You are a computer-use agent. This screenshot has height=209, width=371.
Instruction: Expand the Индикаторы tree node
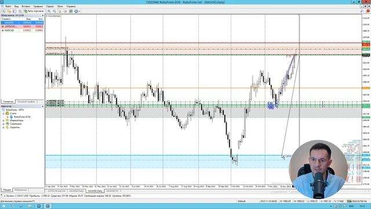(x=3, y=120)
